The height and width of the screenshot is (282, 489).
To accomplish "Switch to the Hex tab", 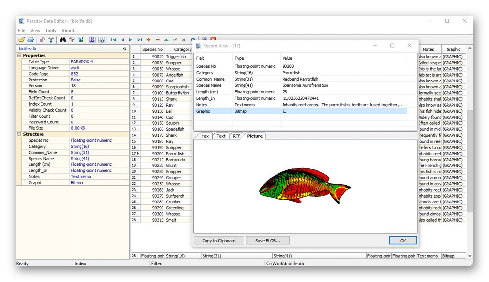I will (204, 136).
